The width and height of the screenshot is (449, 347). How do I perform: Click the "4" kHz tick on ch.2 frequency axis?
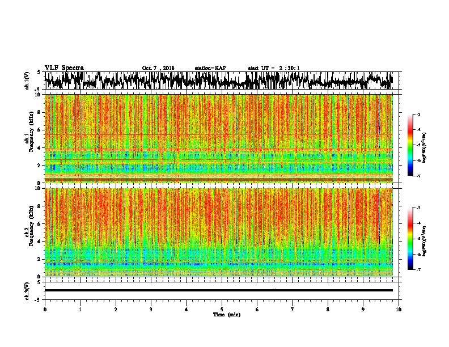click(39, 242)
